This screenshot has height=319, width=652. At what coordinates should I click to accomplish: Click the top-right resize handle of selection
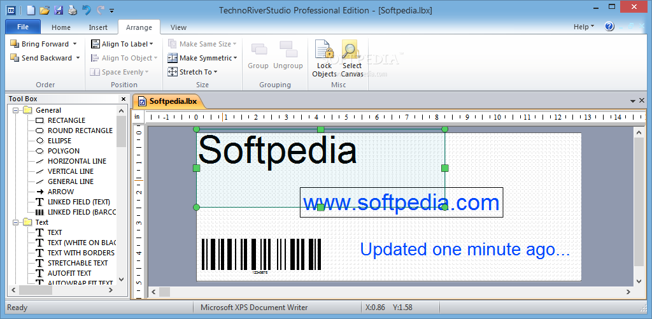[x=445, y=129]
